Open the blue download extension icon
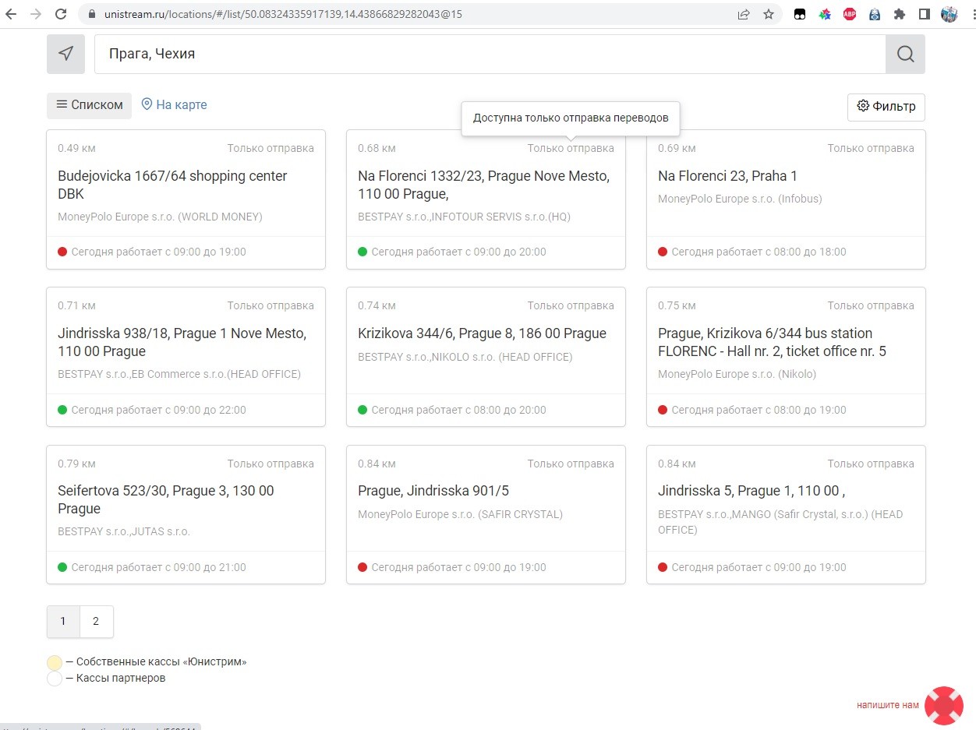976x730 pixels. [875, 14]
